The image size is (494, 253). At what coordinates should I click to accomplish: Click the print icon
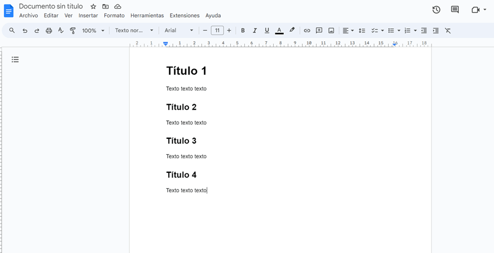pos(49,31)
